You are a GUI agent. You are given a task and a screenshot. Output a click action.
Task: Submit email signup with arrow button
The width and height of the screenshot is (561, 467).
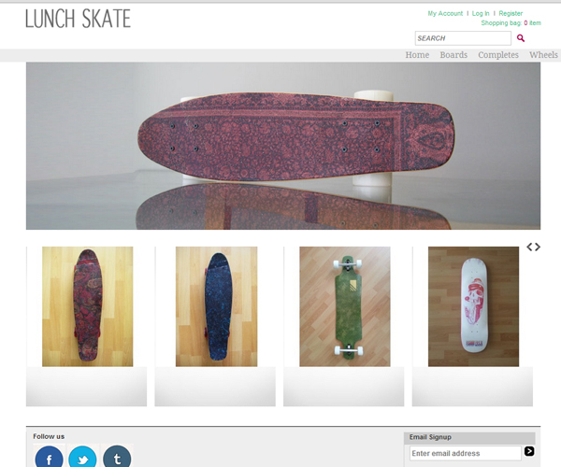coord(529,451)
